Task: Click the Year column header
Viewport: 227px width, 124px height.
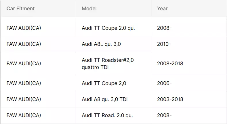Action: [x=162, y=9]
